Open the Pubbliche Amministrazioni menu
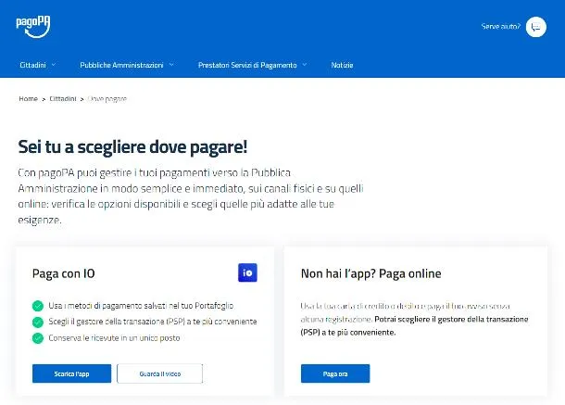Image resolution: width=565 pixels, height=405 pixels. [121, 65]
